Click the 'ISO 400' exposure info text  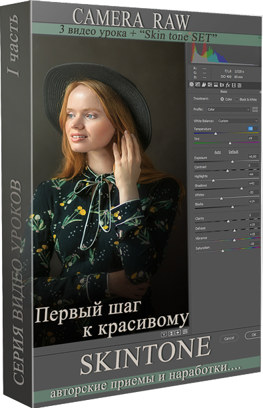click(226, 77)
